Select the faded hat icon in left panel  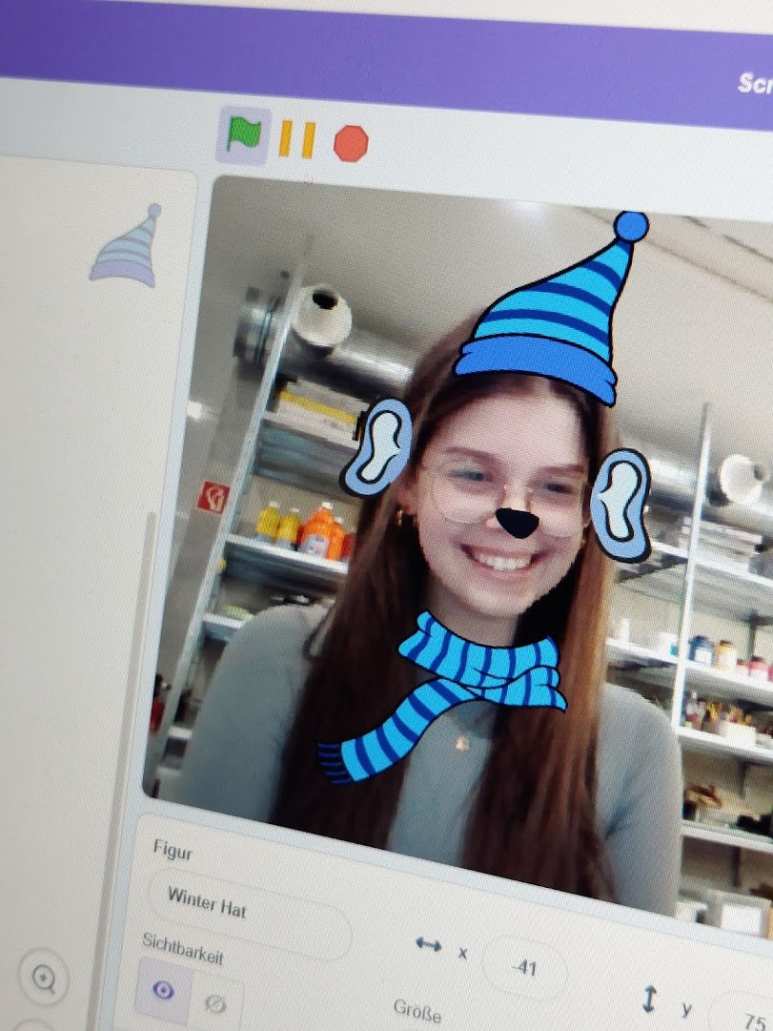click(x=128, y=247)
